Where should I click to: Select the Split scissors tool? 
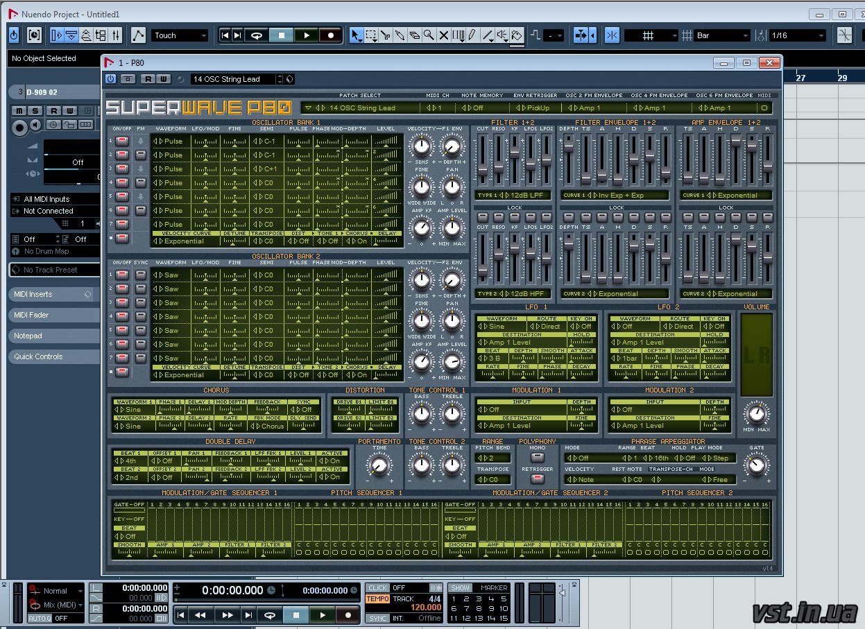(x=385, y=35)
